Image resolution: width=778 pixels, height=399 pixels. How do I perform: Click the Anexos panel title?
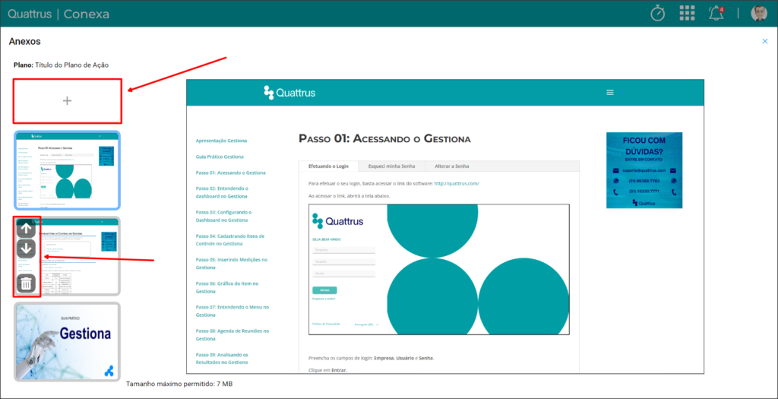coord(25,42)
